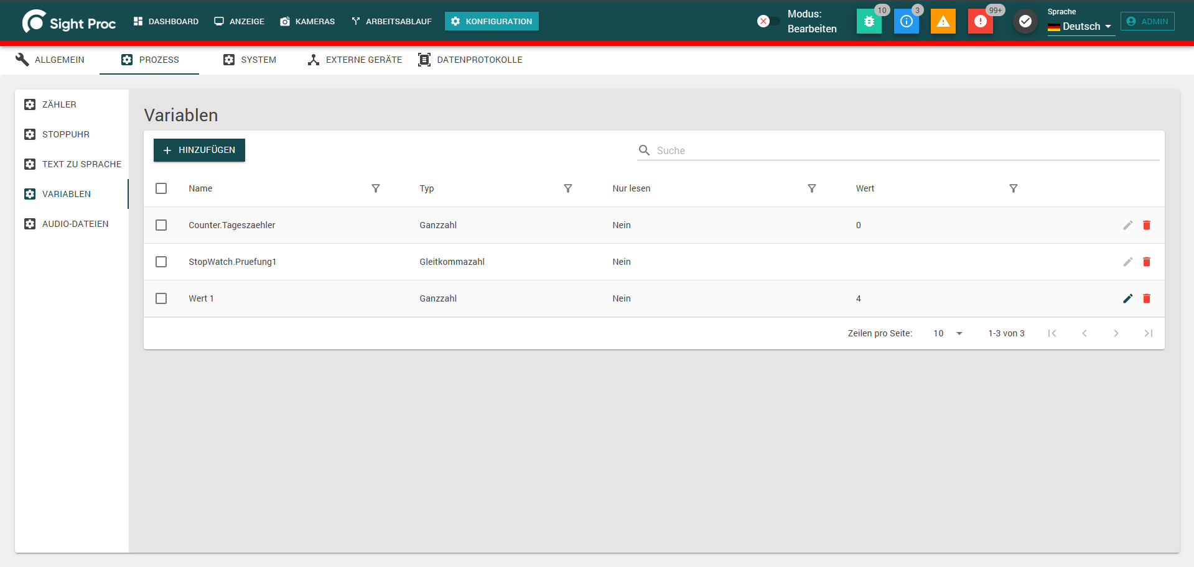Expand the Zeilen pro Seite dropdown
1194x567 pixels.
(948, 333)
